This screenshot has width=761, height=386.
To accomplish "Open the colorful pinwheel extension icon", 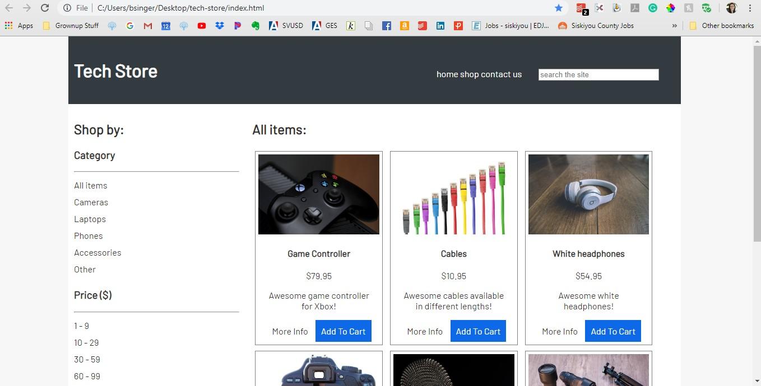I will pos(671,8).
